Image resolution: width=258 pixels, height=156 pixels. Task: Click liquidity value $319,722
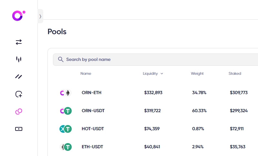152,111
